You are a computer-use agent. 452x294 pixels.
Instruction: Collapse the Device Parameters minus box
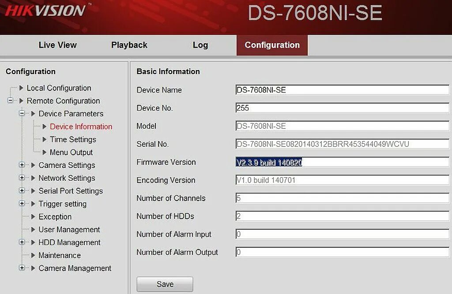coord(22,113)
